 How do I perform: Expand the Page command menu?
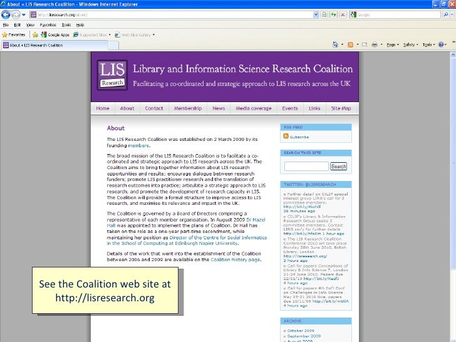click(x=393, y=45)
